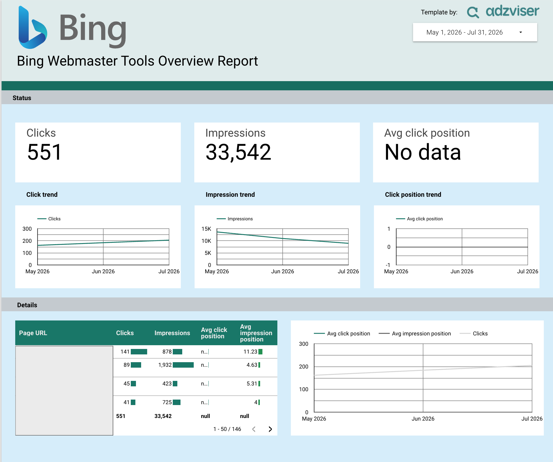Select the Clicks scorecard showing 551
This screenshot has height=462, width=553.
pyautogui.click(x=98, y=152)
